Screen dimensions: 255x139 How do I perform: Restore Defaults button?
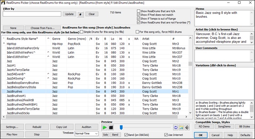(245, 135)
